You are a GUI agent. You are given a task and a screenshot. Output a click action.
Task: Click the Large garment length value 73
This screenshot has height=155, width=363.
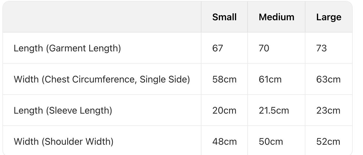pyautogui.click(x=321, y=48)
